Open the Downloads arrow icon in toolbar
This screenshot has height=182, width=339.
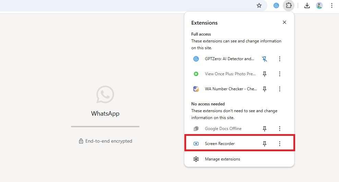pos(307,5)
